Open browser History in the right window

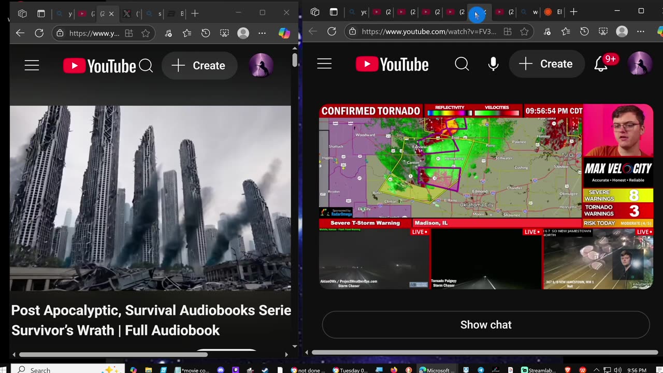tap(584, 32)
